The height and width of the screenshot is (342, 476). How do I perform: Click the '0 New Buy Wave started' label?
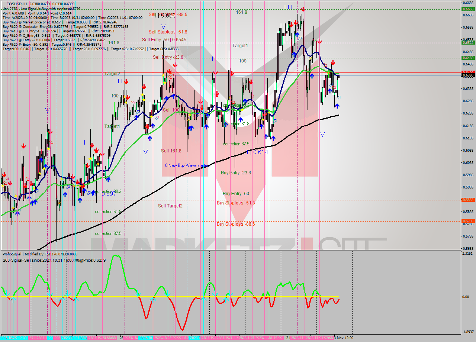[x=187, y=165]
